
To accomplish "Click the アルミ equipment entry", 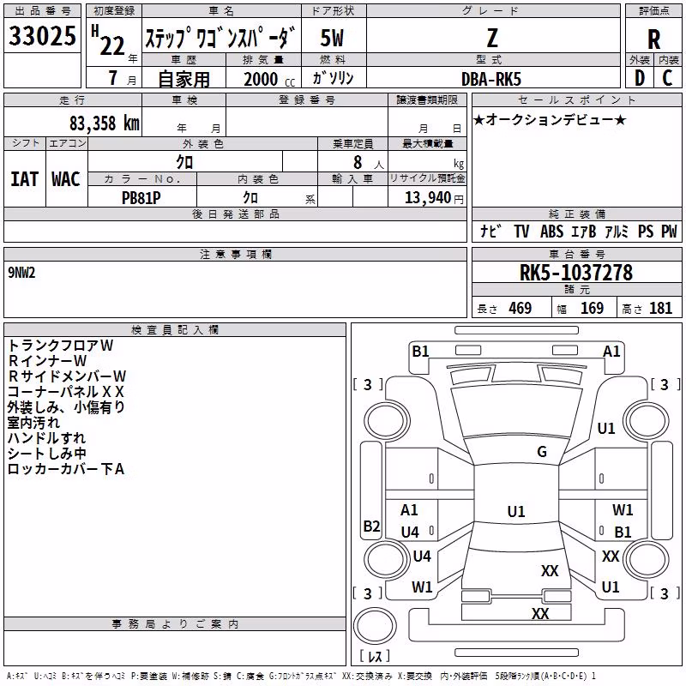I will [617, 231].
